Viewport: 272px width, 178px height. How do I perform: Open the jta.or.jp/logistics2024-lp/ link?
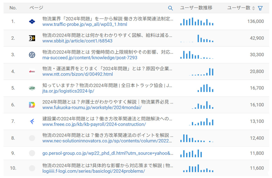pos(68,91)
